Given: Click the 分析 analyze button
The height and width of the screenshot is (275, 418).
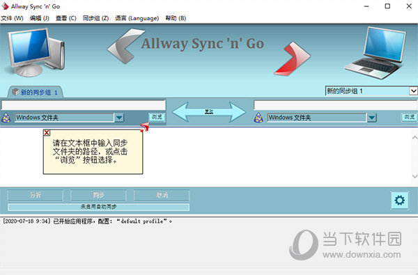Looking at the screenshot, I should (36, 195).
